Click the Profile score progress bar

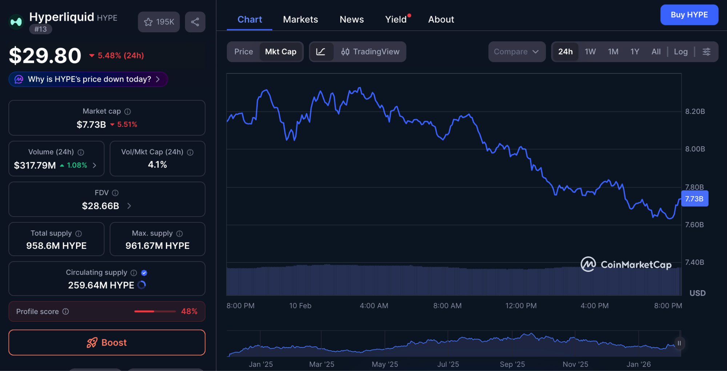click(154, 311)
